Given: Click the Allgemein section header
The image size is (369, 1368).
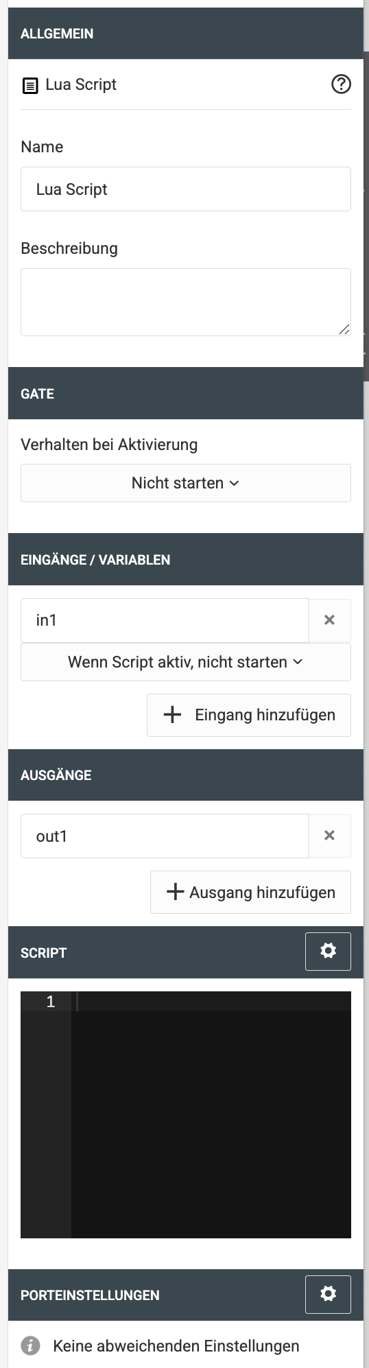Looking at the screenshot, I should 186,33.
